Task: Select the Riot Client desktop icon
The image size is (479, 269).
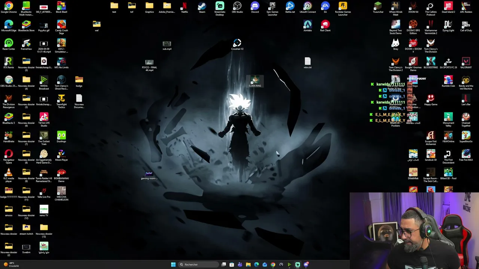Action: (325, 26)
